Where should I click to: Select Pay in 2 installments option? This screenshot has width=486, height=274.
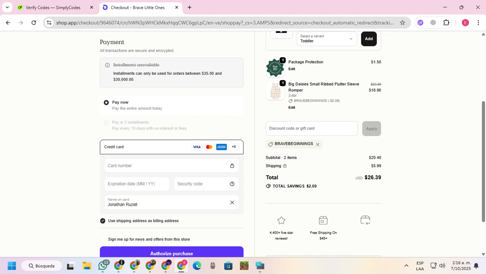tap(106, 123)
